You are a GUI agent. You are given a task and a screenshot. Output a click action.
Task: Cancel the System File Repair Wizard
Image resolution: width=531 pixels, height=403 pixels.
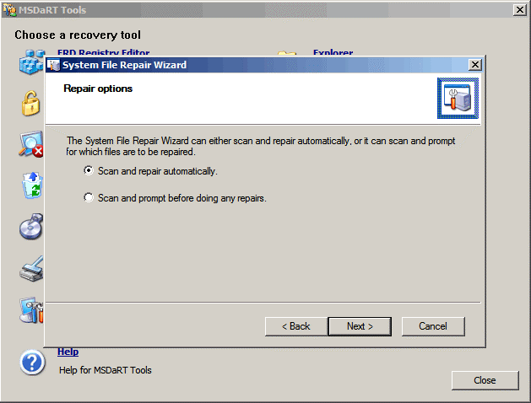[x=433, y=326]
